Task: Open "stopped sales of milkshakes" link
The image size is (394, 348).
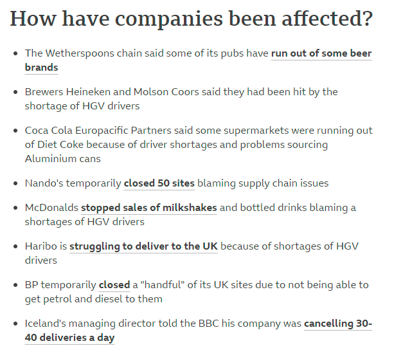Action: click(148, 208)
